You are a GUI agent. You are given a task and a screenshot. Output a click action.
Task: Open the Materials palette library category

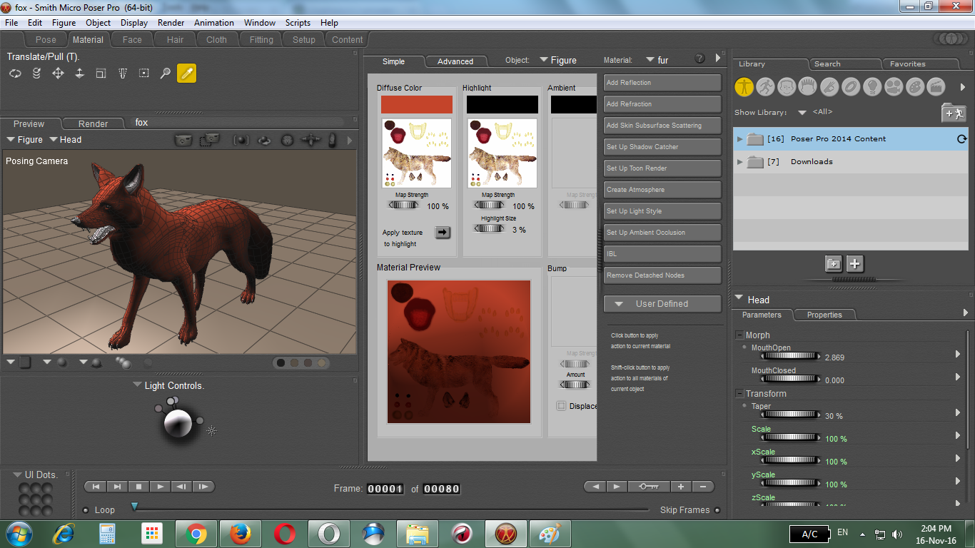[915, 87]
